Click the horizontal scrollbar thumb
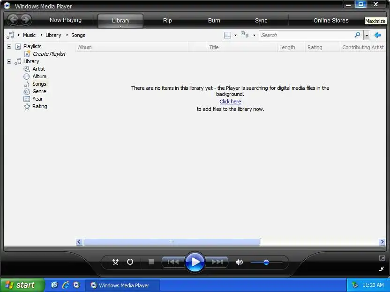The width and height of the screenshot is (390, 292). pos(172,241)
